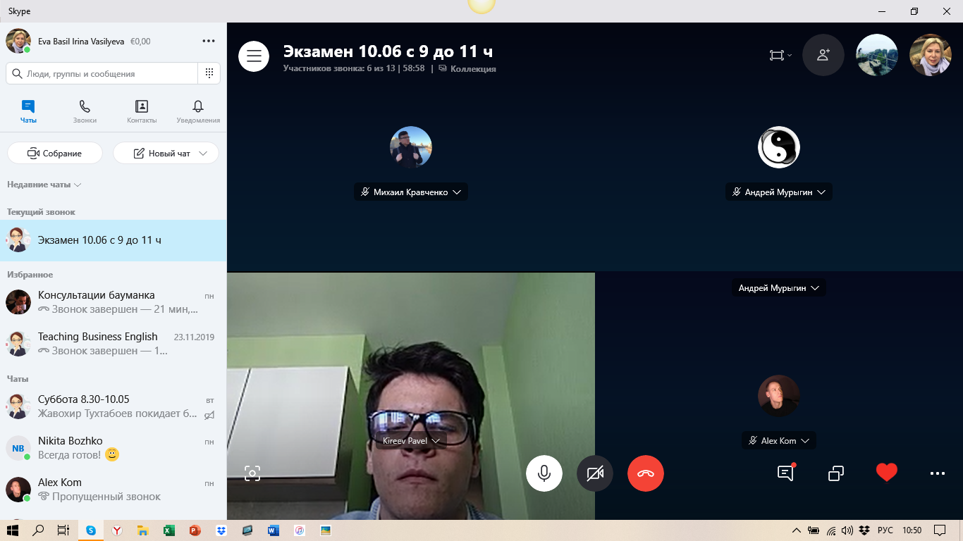
Task: Open the hamburger menu in call header
Action: [x=254, y=56]
